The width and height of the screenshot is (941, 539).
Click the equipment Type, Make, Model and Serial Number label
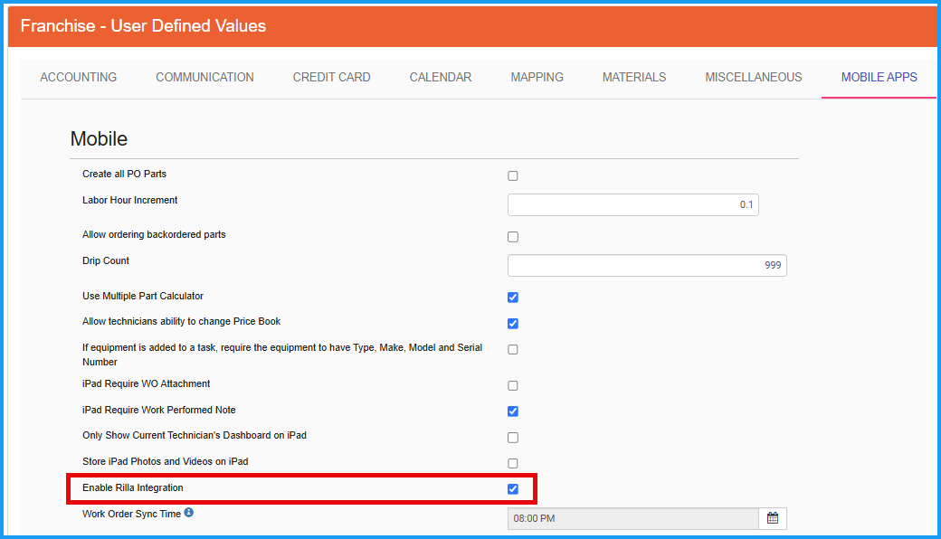point(282,355)
